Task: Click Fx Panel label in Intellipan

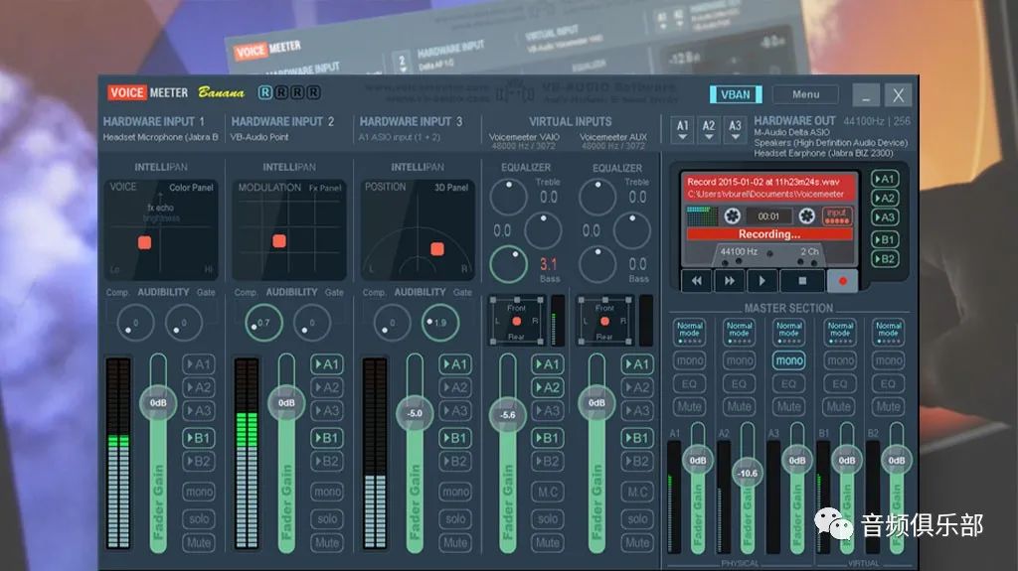Action: coord(325,188)
